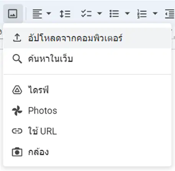Image resolution: width=175 pixels, height=171 pixels.
Task: Expand the numbered list style dropdown arrow
Action: (155, 13)
